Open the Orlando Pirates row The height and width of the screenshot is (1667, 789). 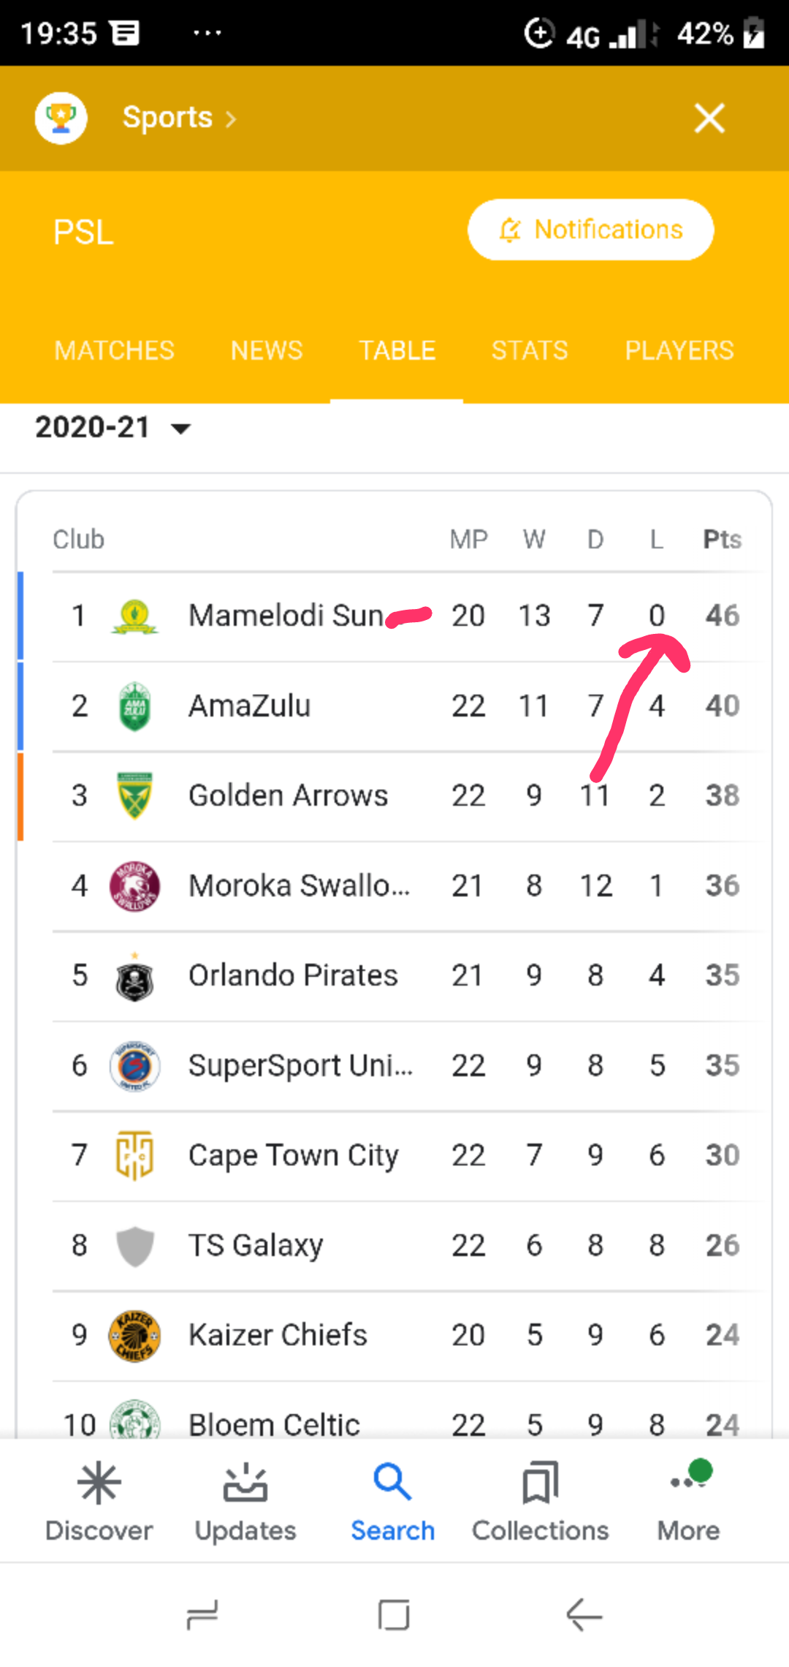coord(293,975)
